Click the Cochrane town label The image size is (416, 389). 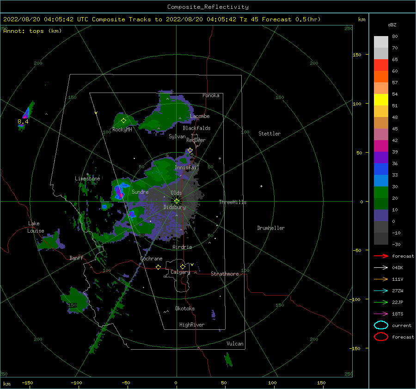tap(151, 259)
